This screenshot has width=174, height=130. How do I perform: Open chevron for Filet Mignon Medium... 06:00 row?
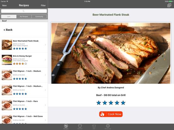[x=45, y=90]
